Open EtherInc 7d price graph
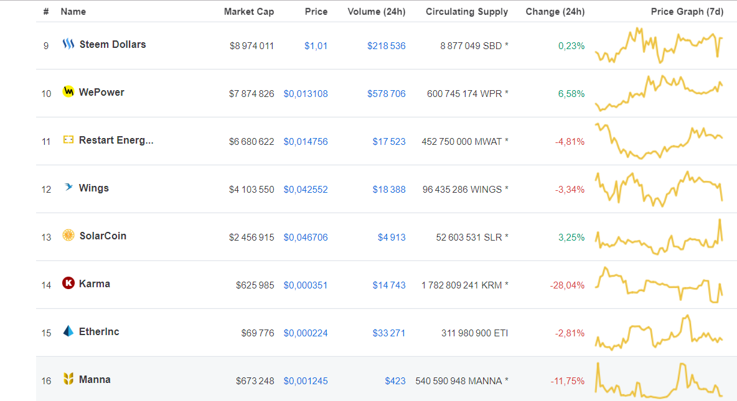 (x=659, y=333)
